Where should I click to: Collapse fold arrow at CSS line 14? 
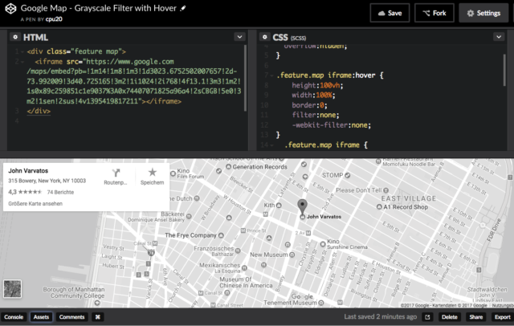[271, 145]
